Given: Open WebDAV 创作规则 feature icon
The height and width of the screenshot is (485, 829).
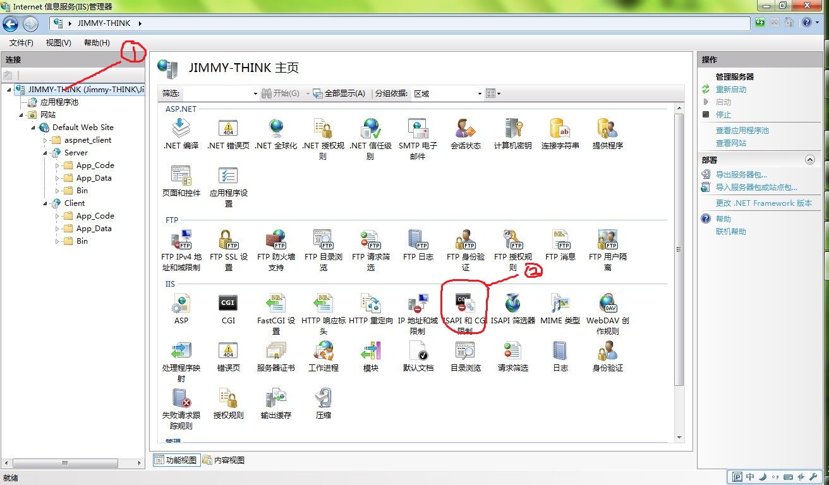Looking at the screenshot, I should click(608, 304).
